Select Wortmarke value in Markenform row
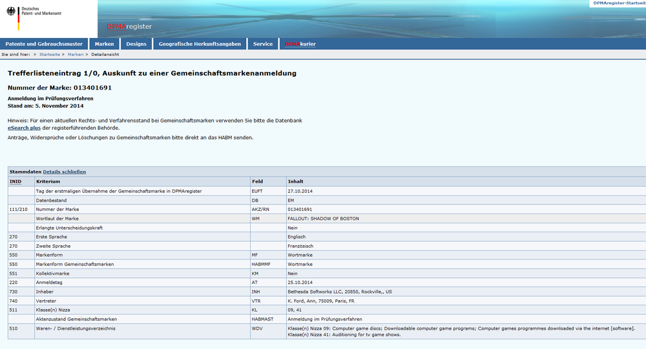The width and height of the screenshot is (646, 349). pyautogui.click(x=300, y=255)
